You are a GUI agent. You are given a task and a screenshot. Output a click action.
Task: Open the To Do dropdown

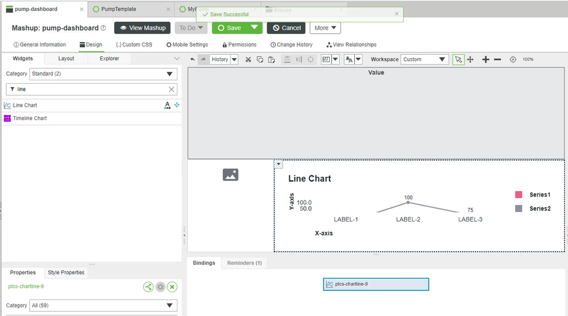tap(191, 28)
